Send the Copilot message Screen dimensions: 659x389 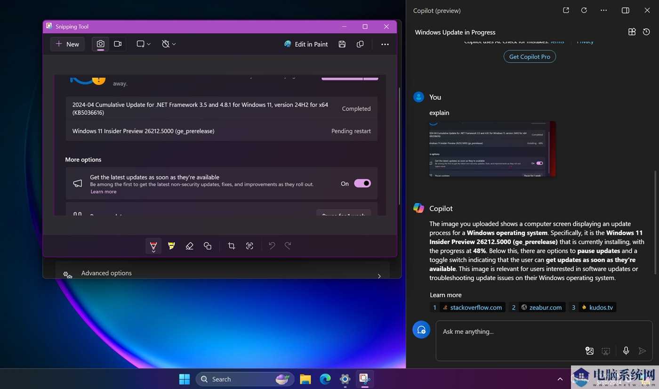pyautogui.click(x=642, y=351)
